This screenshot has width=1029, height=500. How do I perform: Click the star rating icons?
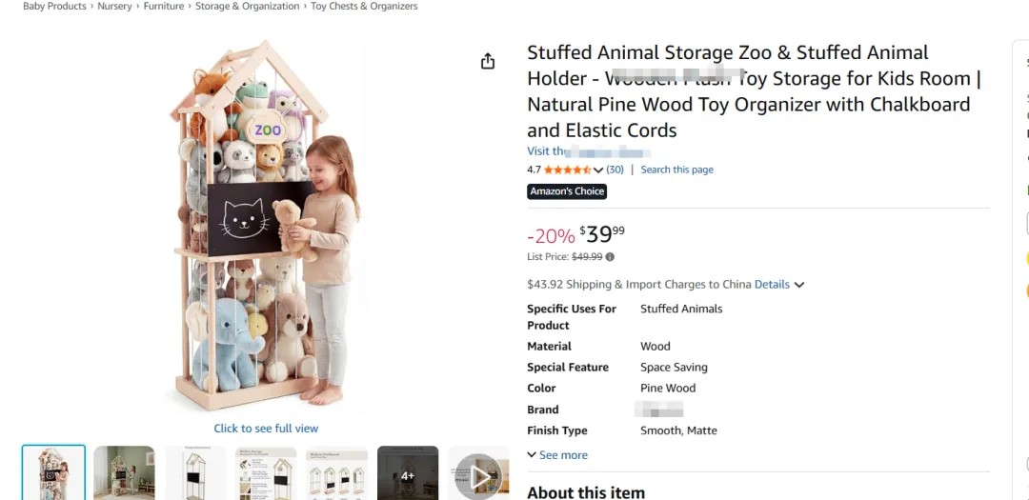click(567, 170)
